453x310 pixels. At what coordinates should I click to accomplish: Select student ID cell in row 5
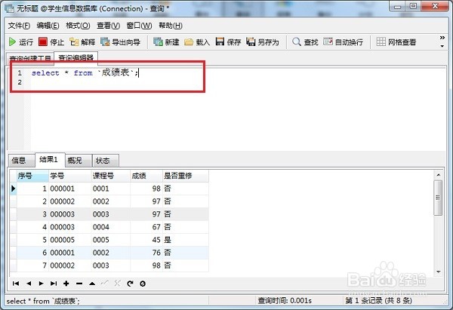click(x=69, y=240)
